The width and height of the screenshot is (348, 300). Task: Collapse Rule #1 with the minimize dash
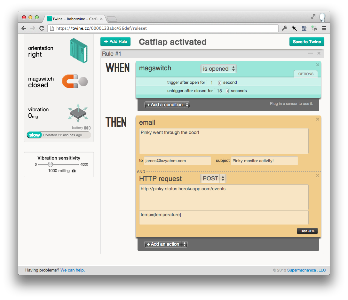pos(311,53)
